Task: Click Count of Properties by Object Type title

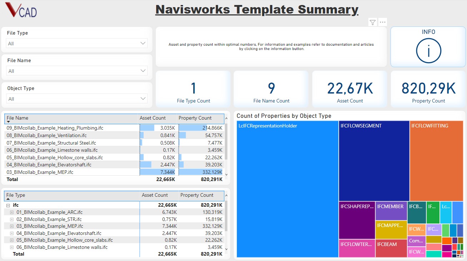Action: point(284,116)
